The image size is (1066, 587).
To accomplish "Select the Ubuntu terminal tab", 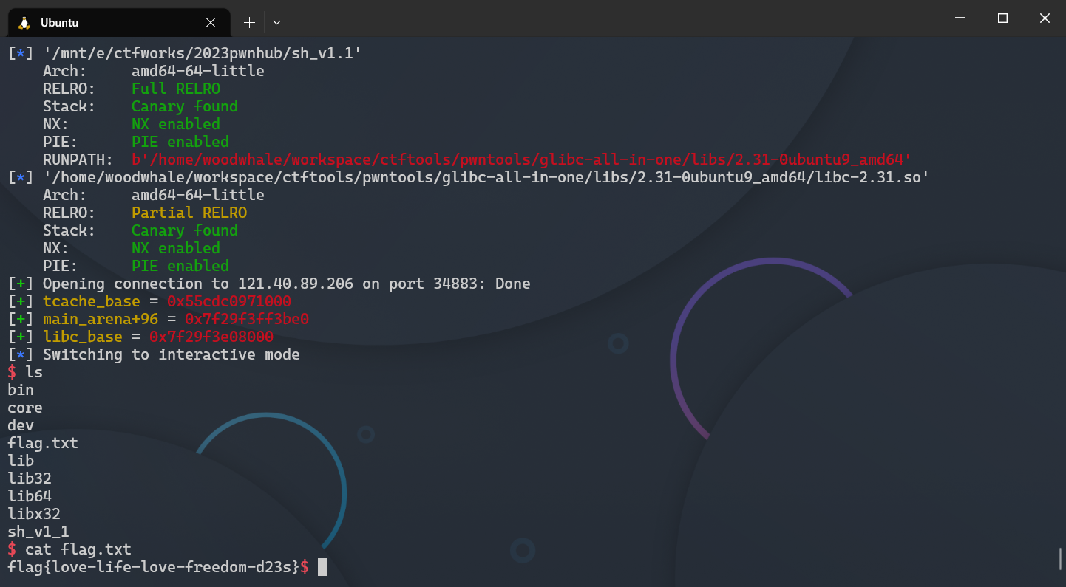I will pyautogui.click(x=119, y=22).
